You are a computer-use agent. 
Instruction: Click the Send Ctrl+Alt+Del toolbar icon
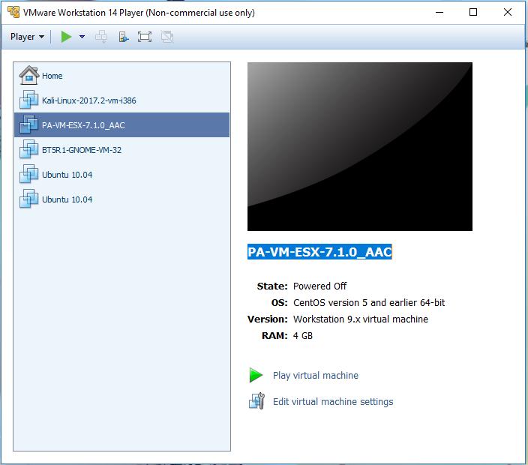(101, 36)
